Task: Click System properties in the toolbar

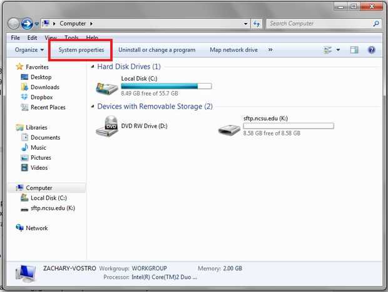Action: [81, 50]
